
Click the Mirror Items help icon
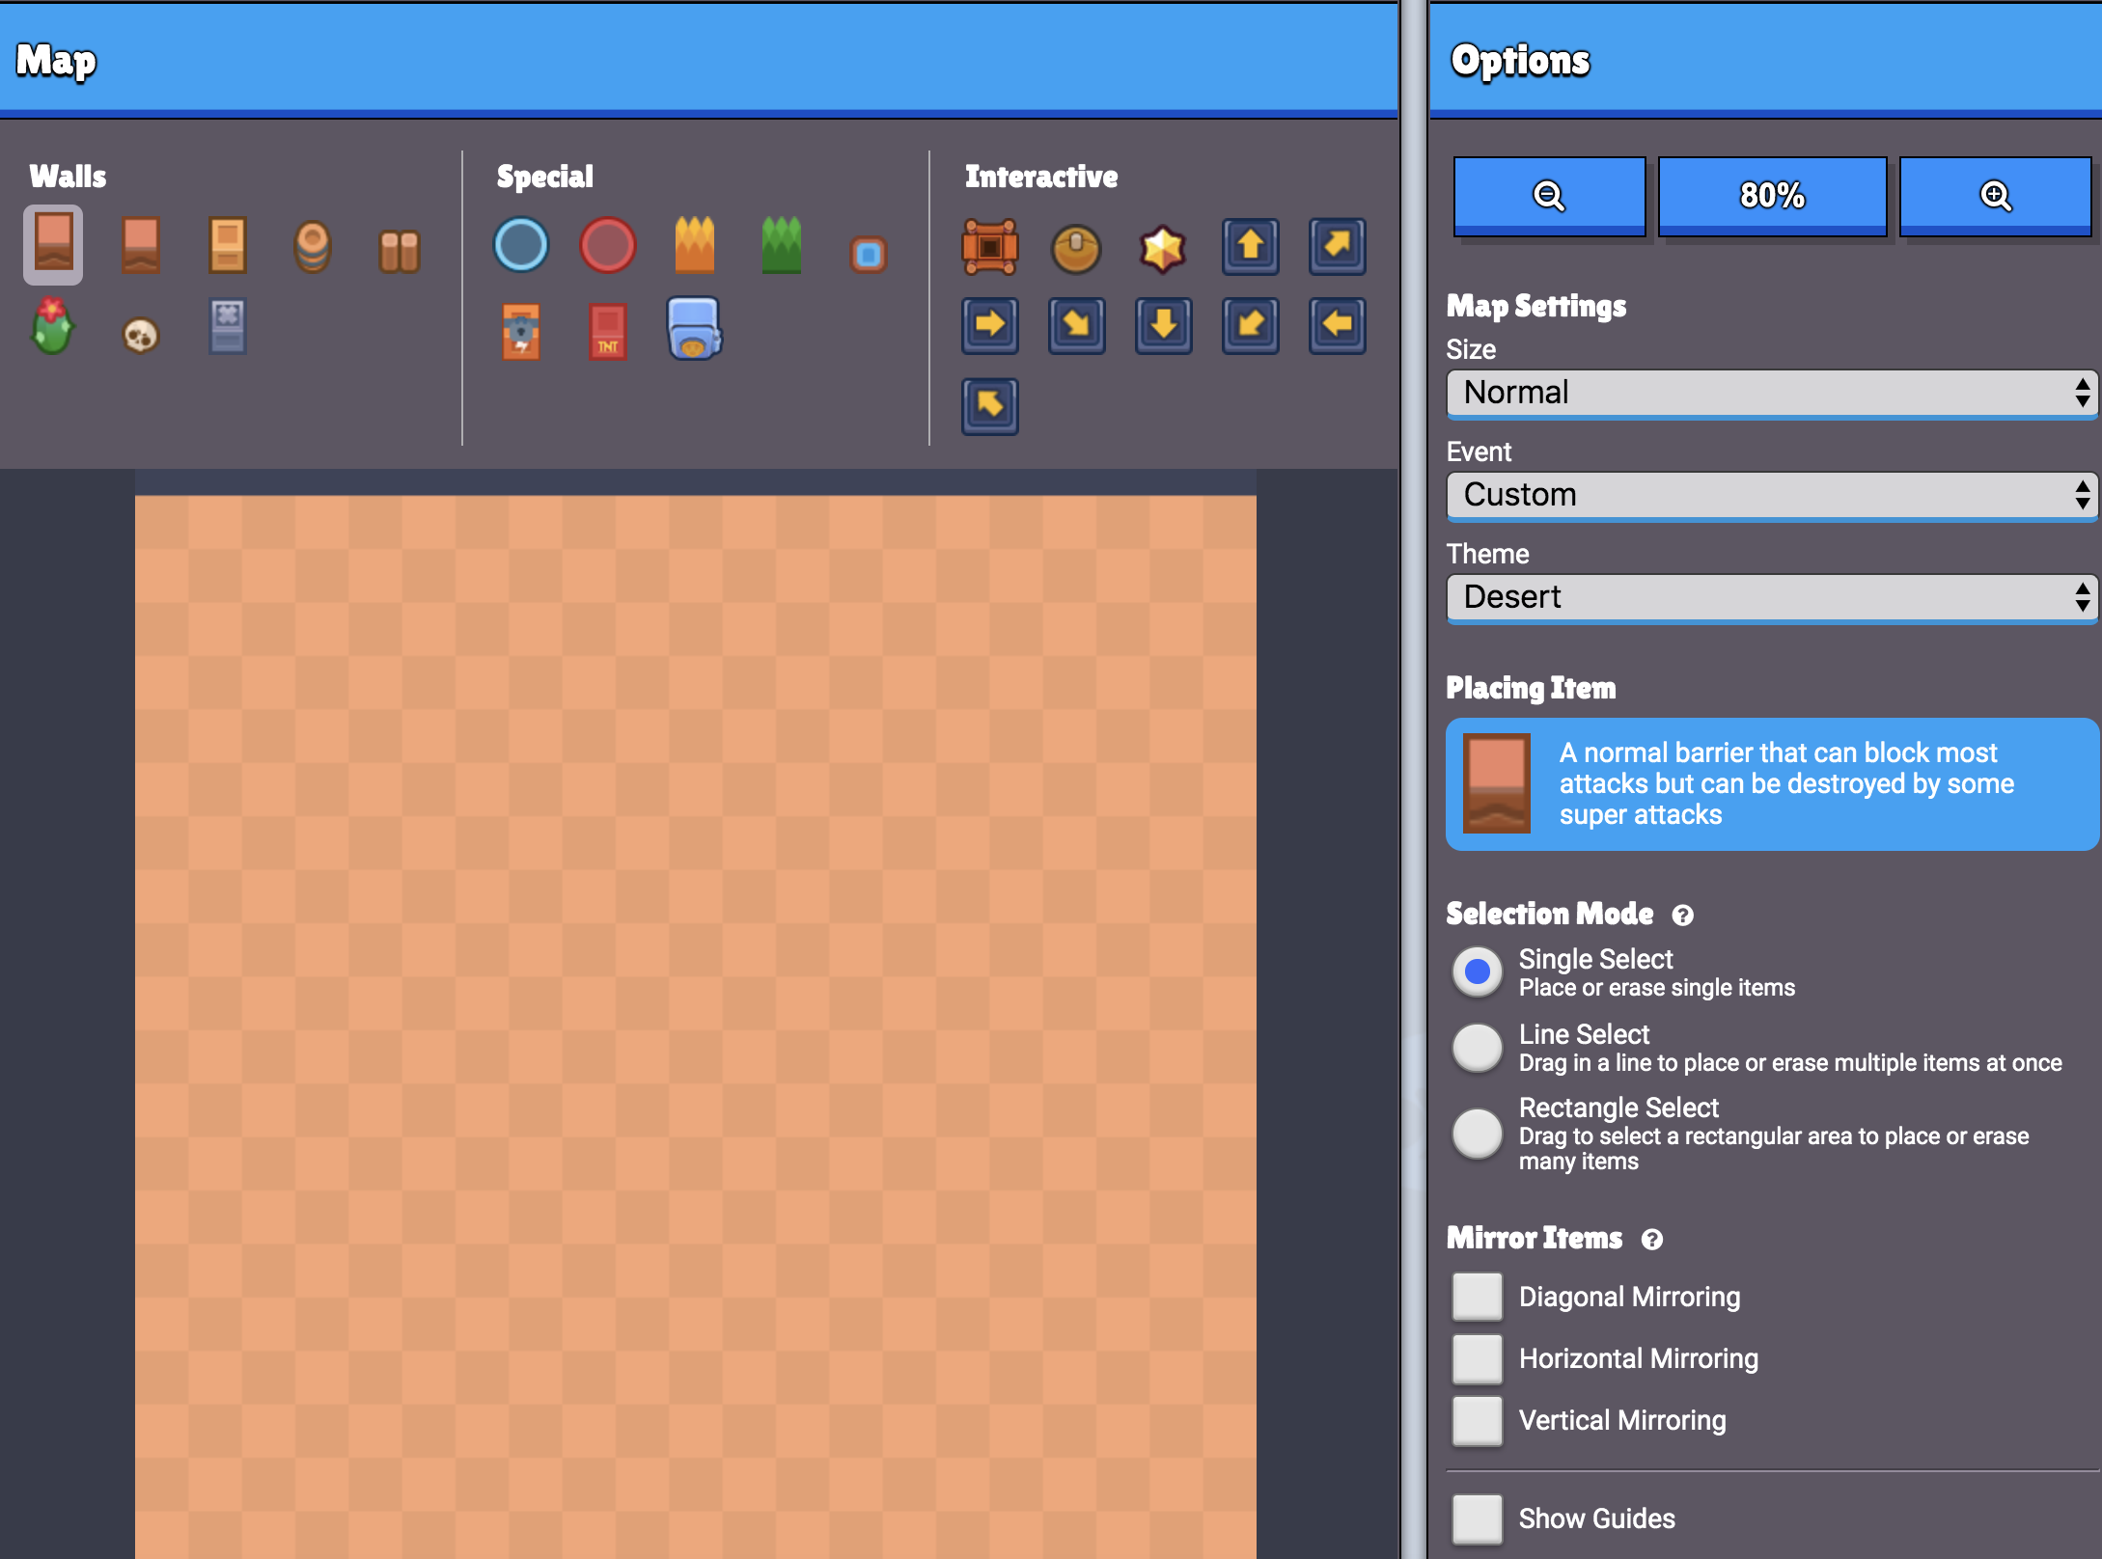[1652, 1240]
